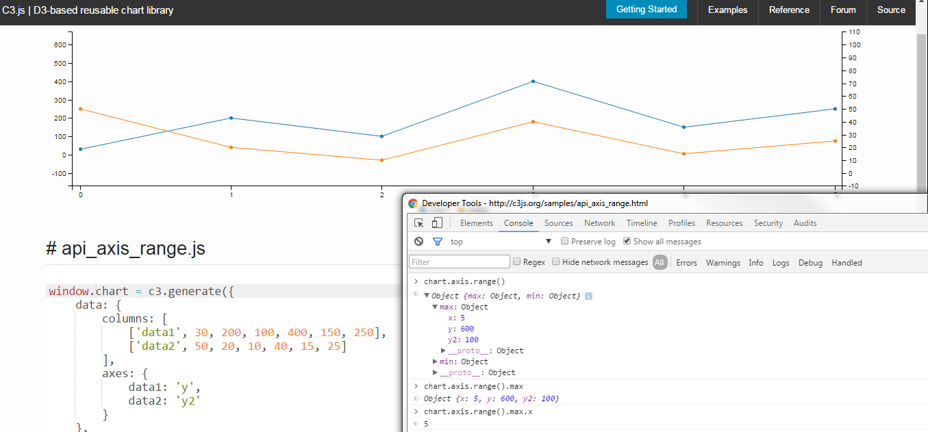The width and height of the screenshot is (928, 432).
Task: Select the inspect element cursor icon
Action: coord(419,223)
